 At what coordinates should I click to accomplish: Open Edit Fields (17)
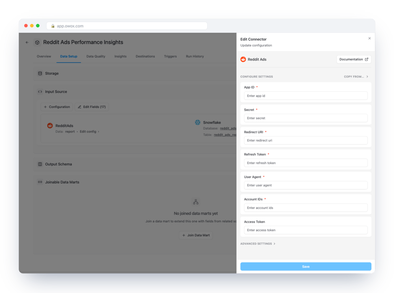pos(92,107)
